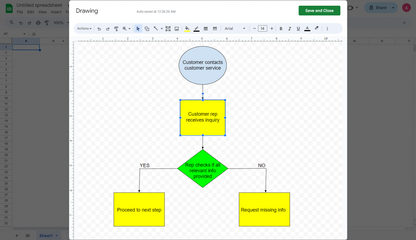Increase font size with plus button
The height and width of the screenshot is (240, 416).
(x=272, y=29)
